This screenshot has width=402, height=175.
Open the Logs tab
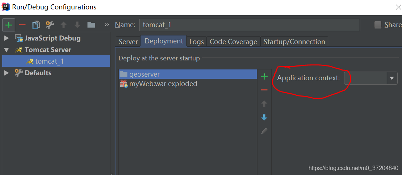pos(197,42)
